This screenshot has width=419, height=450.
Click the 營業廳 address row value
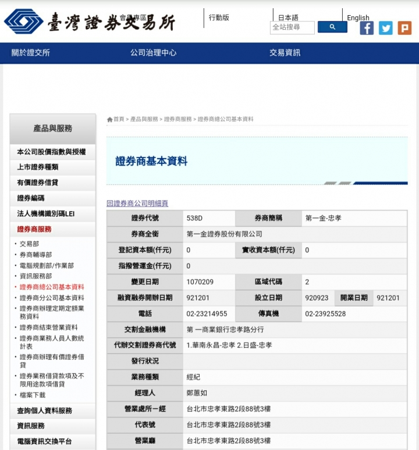(x=229, y=441)
